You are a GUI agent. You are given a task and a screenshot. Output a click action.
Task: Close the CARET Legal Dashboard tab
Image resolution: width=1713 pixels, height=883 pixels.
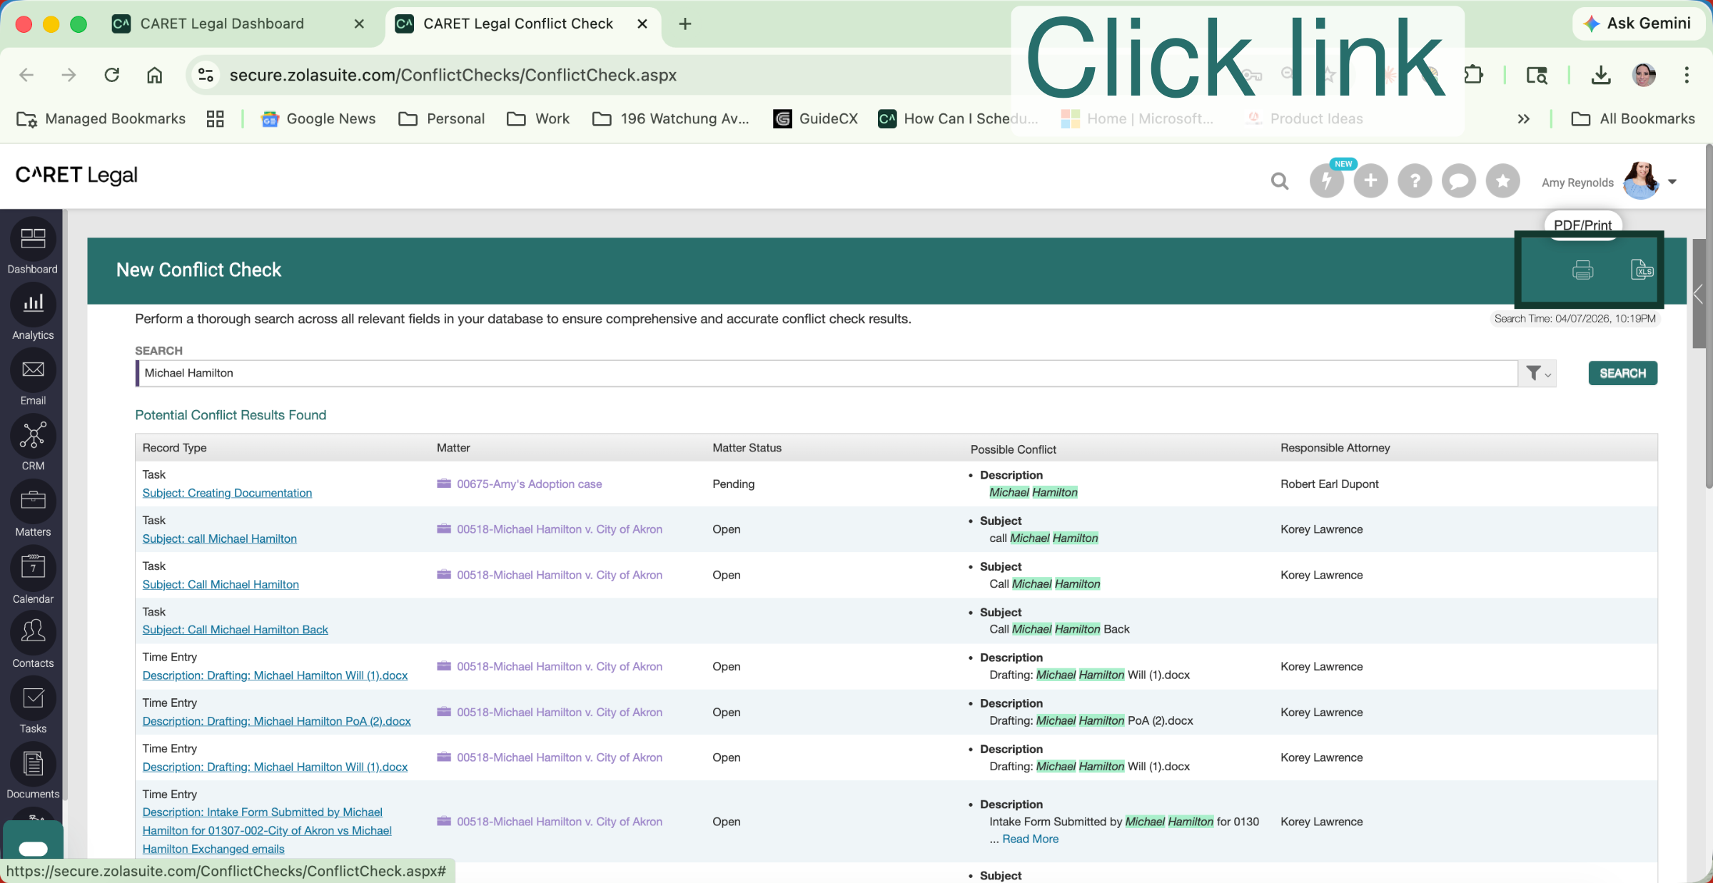[359, 24]
